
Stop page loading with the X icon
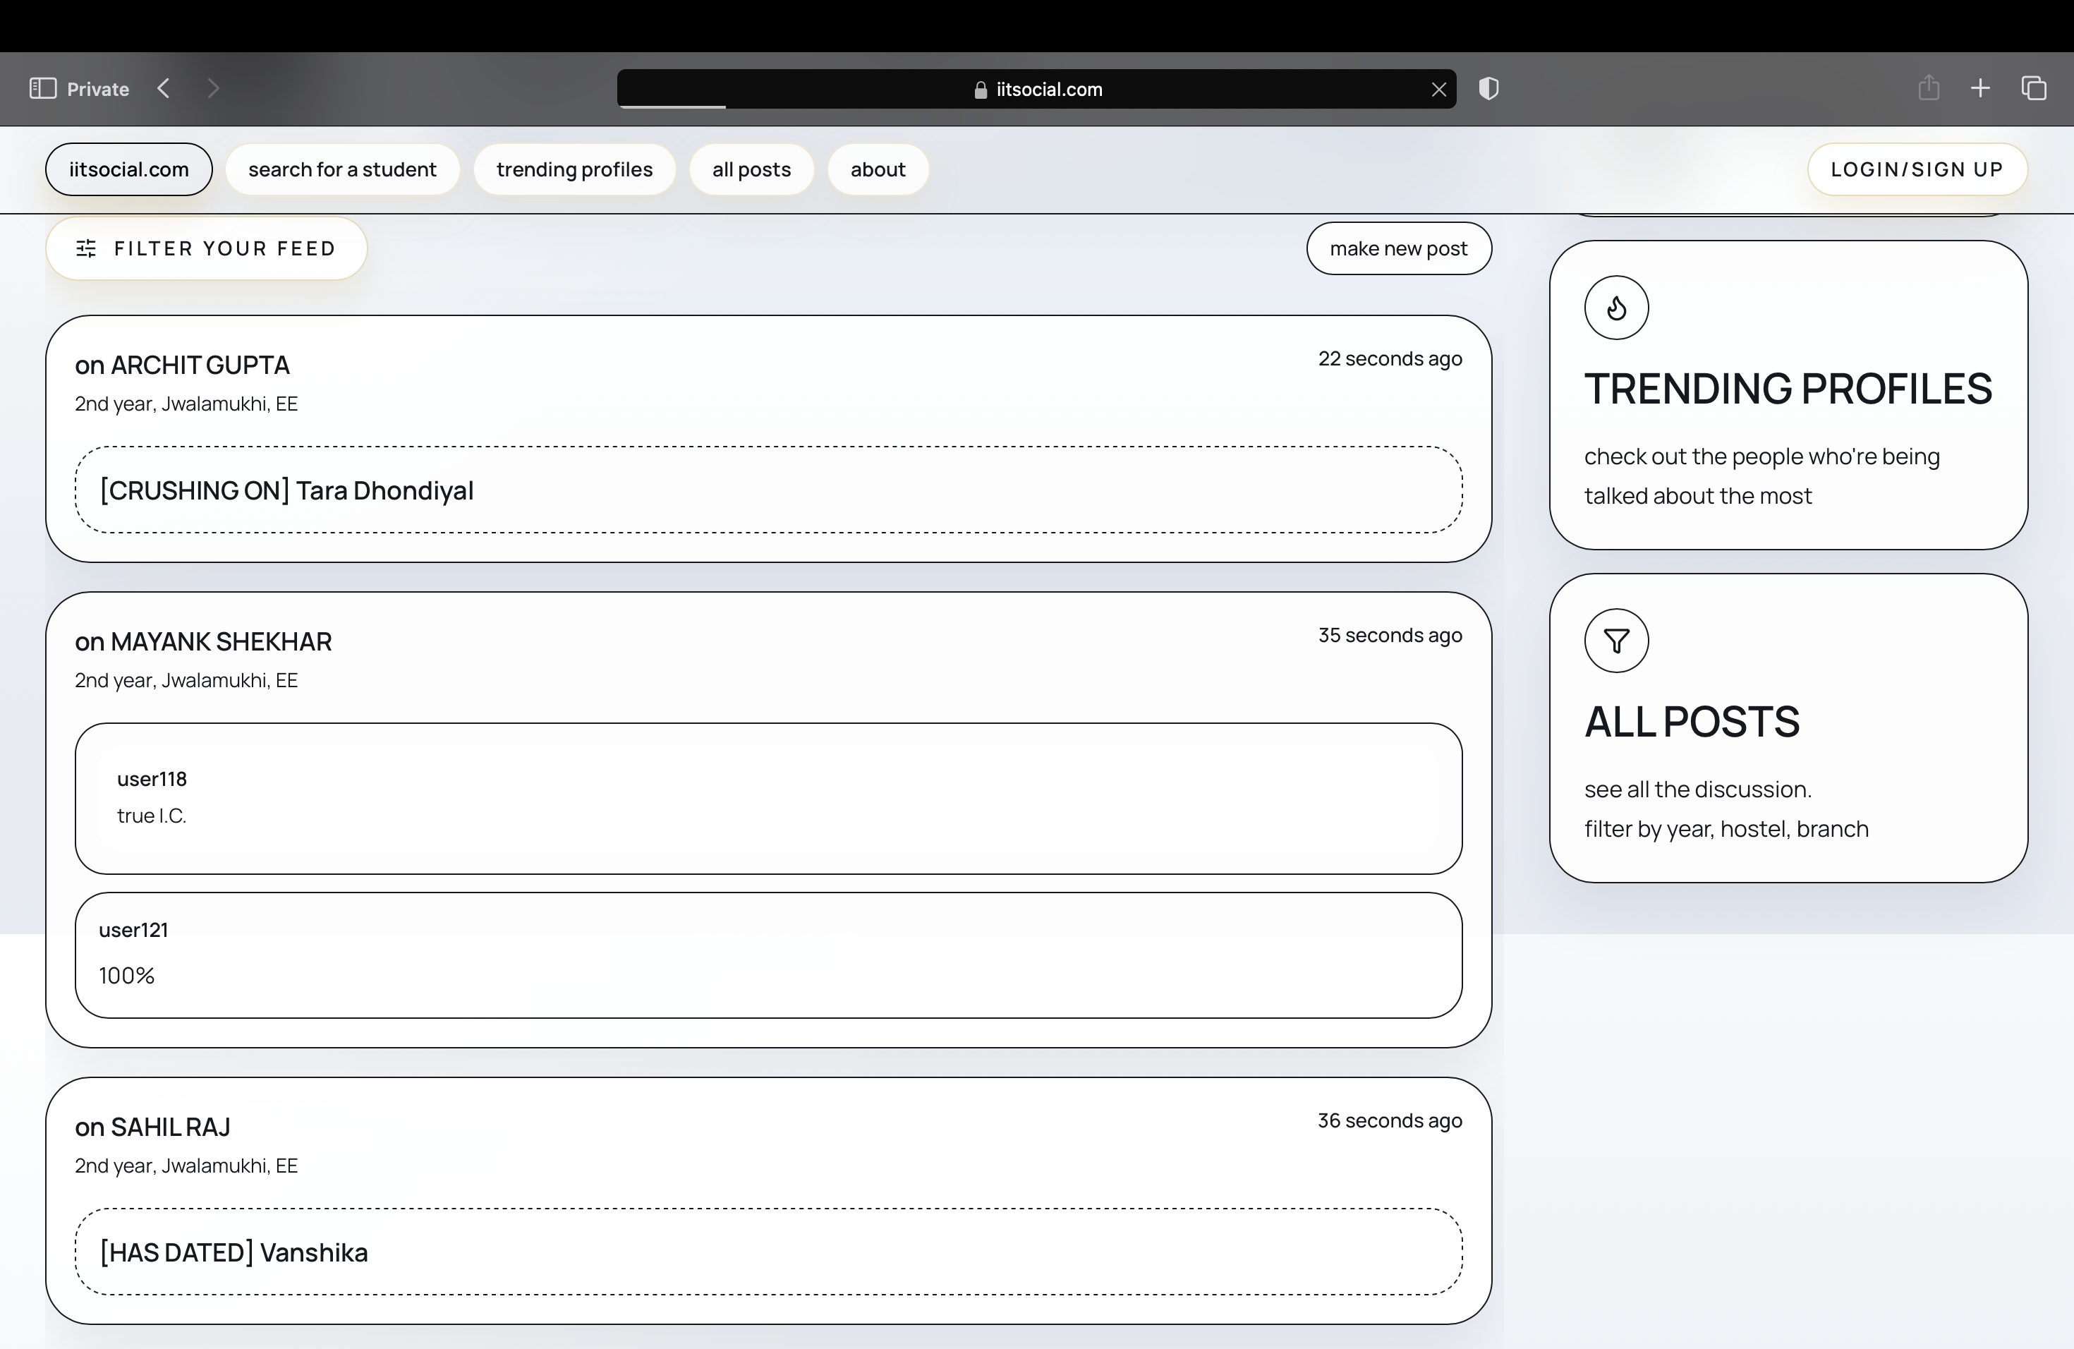click(1438, 89)
